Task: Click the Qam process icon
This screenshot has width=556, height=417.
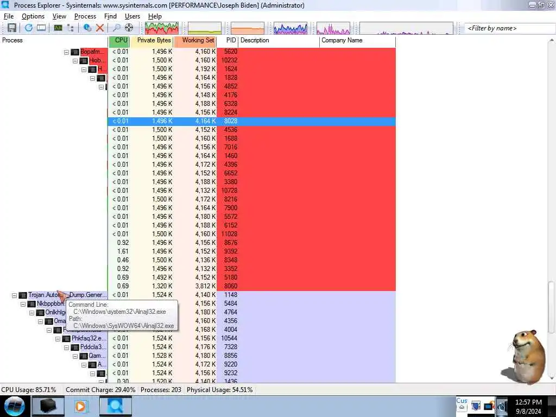Action: [84, 356]
